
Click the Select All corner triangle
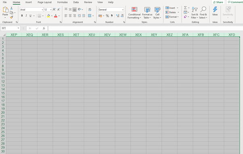[x=4, y=35]
